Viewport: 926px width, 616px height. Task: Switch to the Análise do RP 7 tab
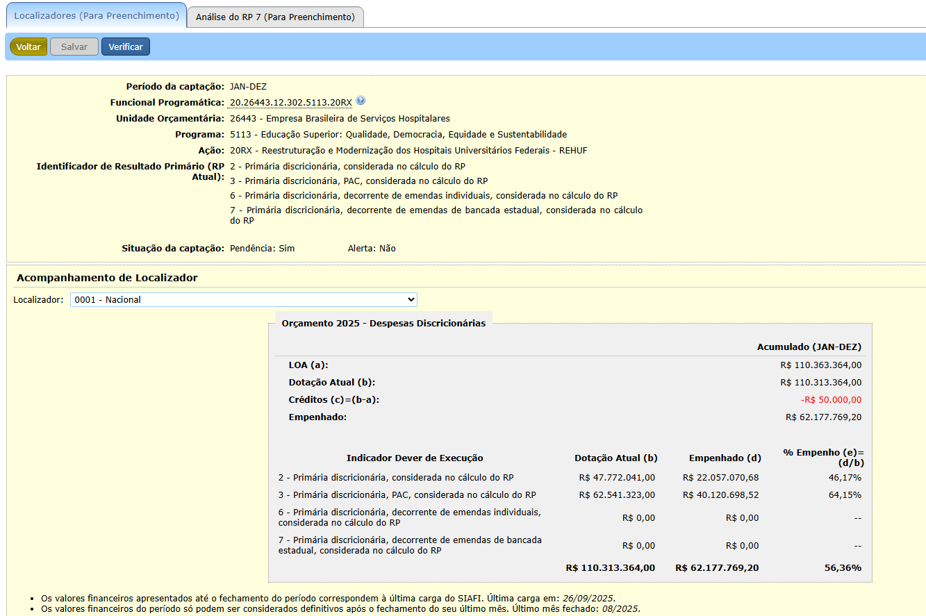[x=275, y=17]
